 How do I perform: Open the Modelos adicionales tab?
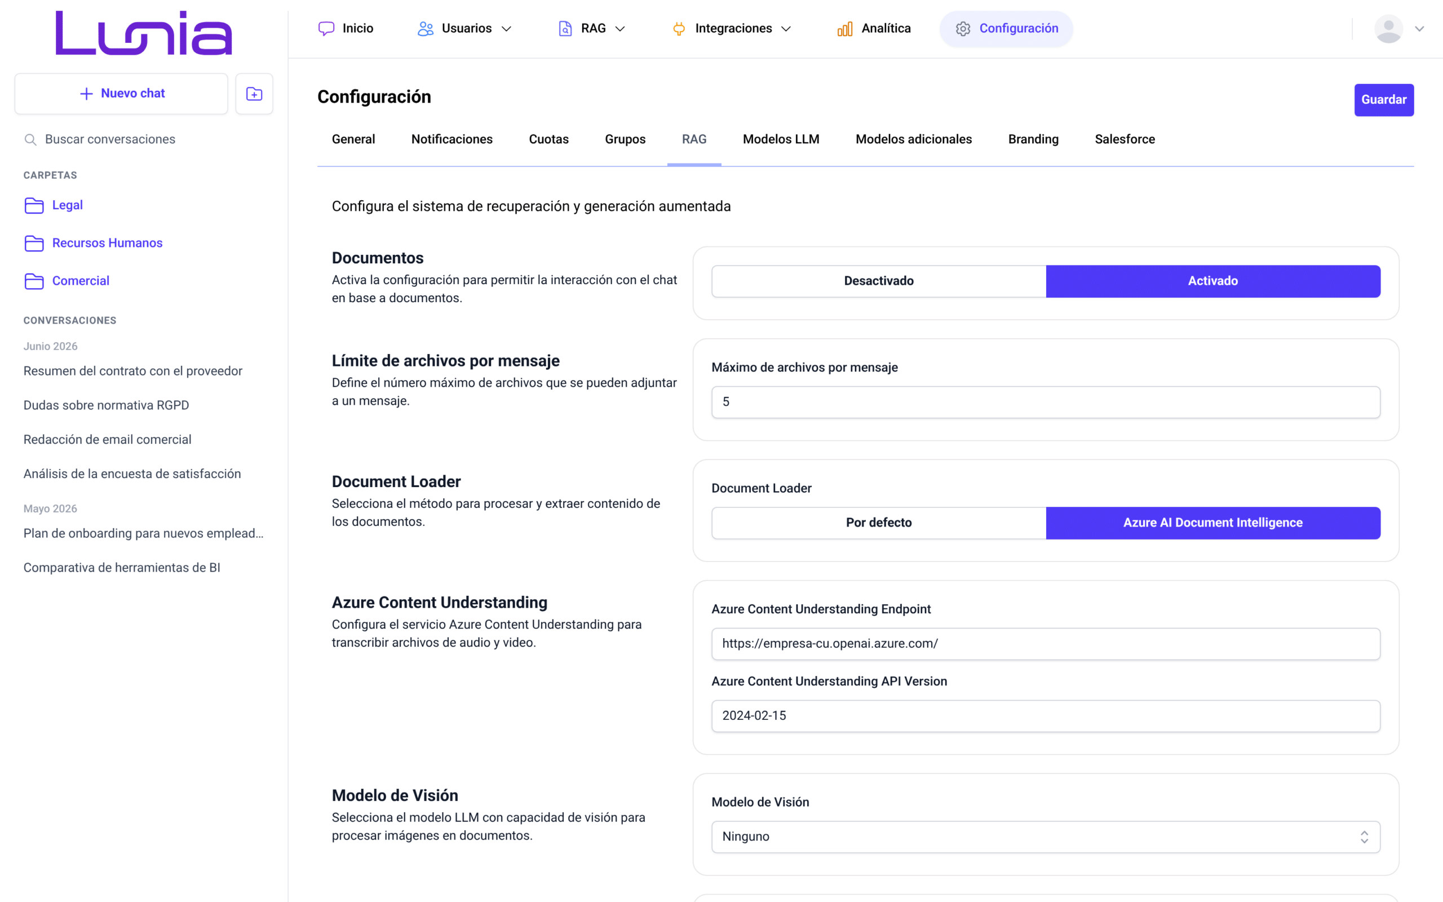[x=914, y=139]
